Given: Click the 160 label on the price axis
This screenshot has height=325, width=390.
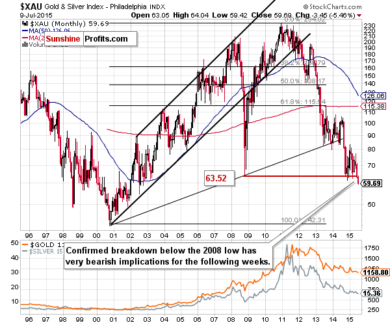Looking at the screenshot, I should [x=369, y=68].
